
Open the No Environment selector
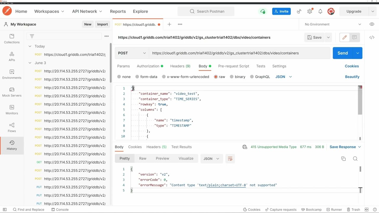(x=333, y=24)
